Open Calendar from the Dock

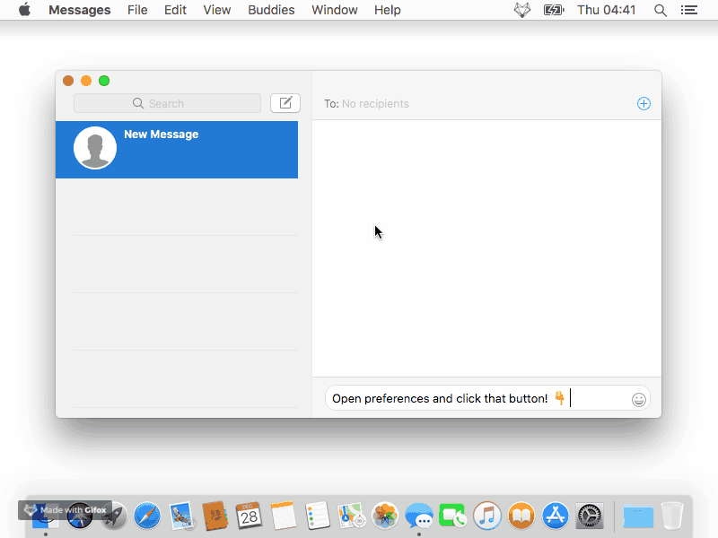[x=250, y=516]
